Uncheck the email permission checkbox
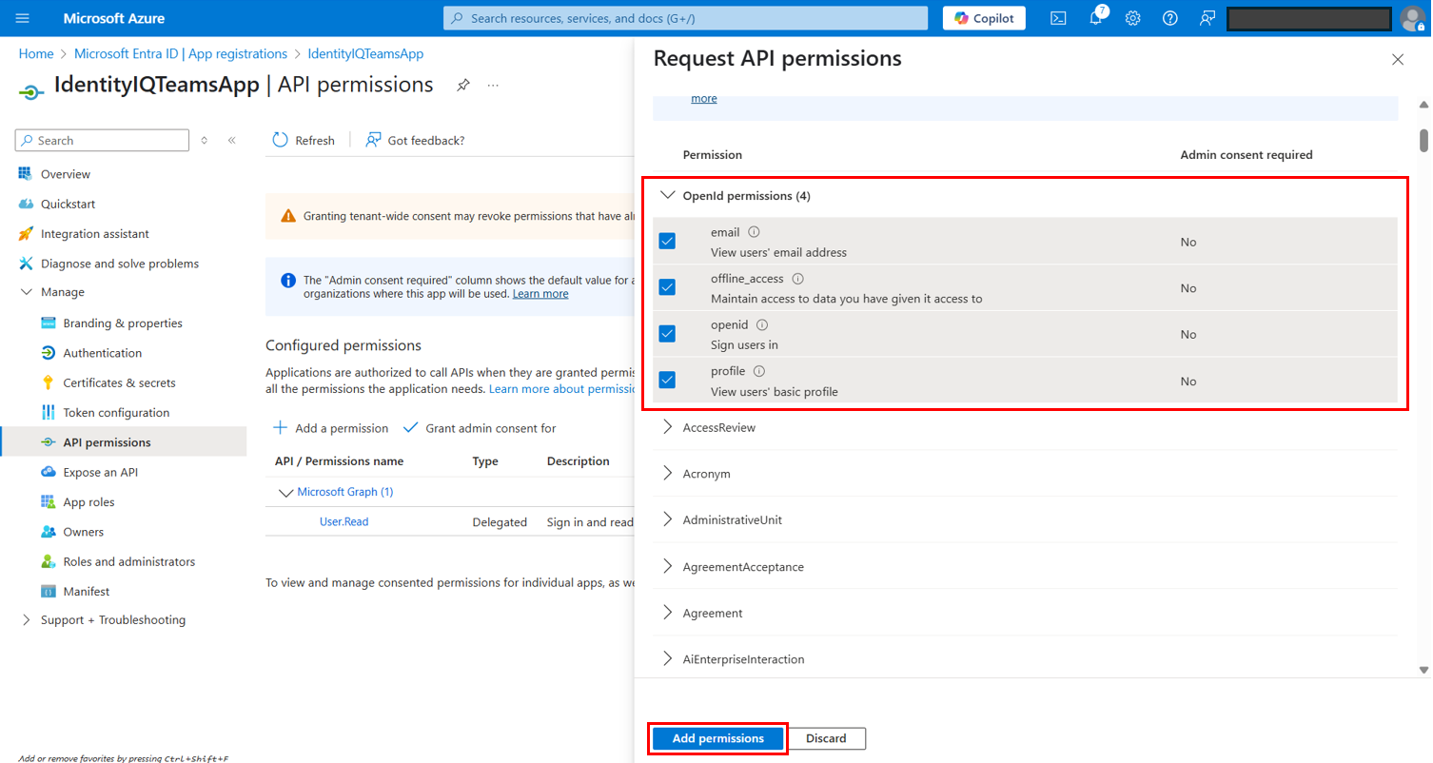This screenshot has width=1433, height=763. tap(667, 242)
